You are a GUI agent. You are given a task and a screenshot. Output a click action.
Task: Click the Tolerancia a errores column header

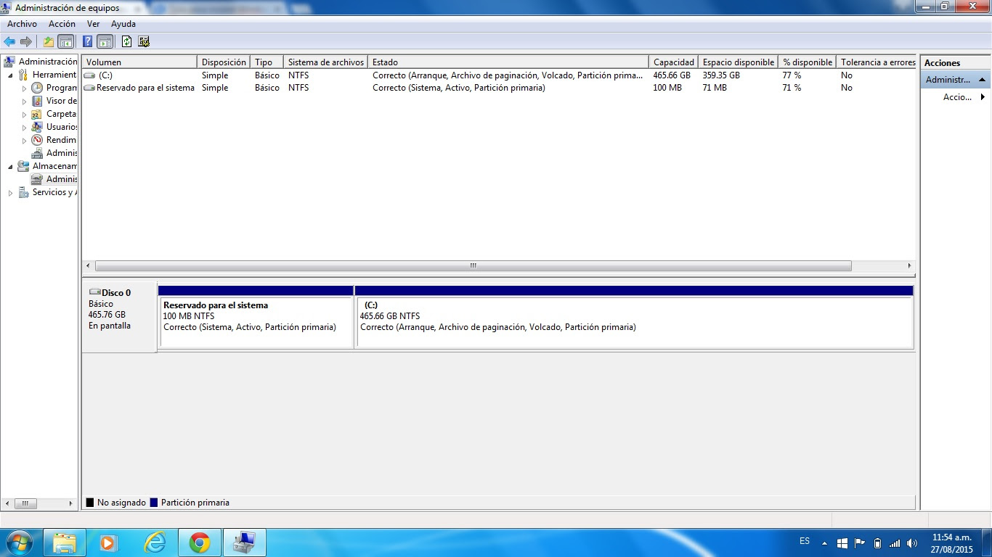(877, 62)
